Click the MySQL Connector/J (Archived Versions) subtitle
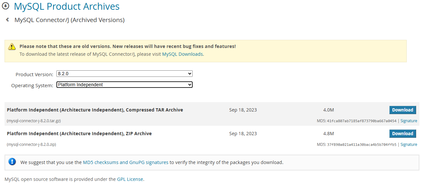The height and width of the screenshot is (188, 433). pyautogui.click(x=69, y=20)
